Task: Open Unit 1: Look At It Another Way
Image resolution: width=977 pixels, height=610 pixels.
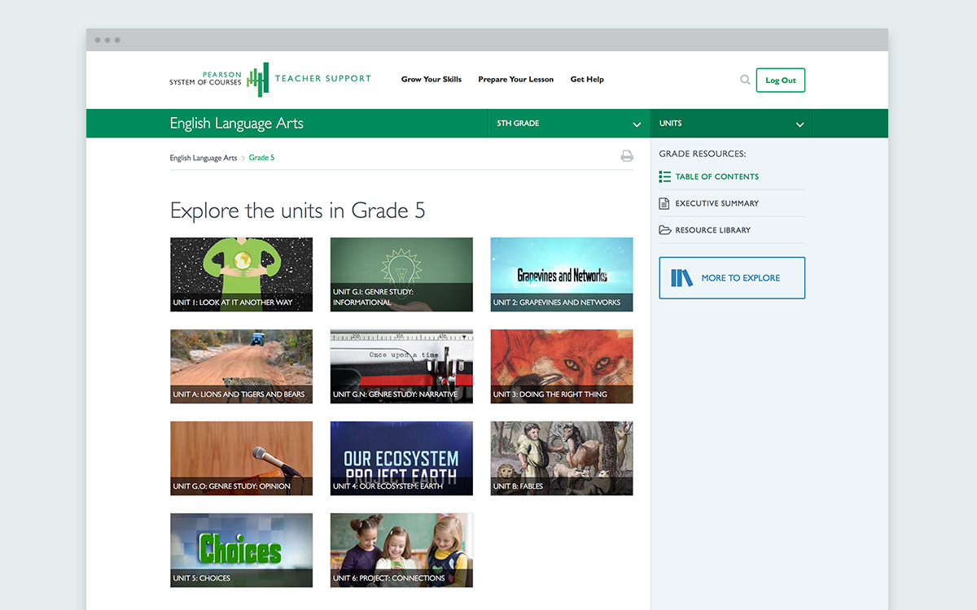Action: point(241,274)
